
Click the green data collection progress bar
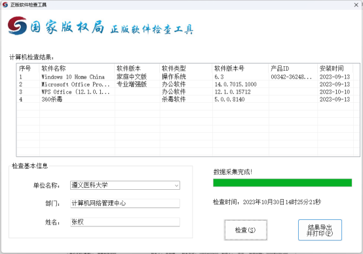282,183
